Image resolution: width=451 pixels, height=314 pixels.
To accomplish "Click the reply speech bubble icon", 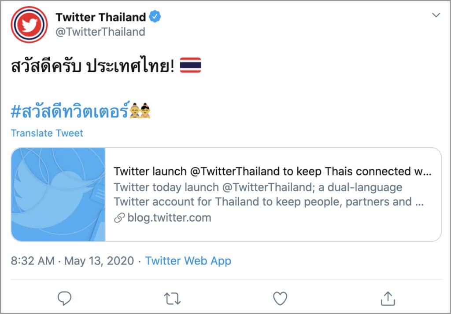I will (64, 299).
